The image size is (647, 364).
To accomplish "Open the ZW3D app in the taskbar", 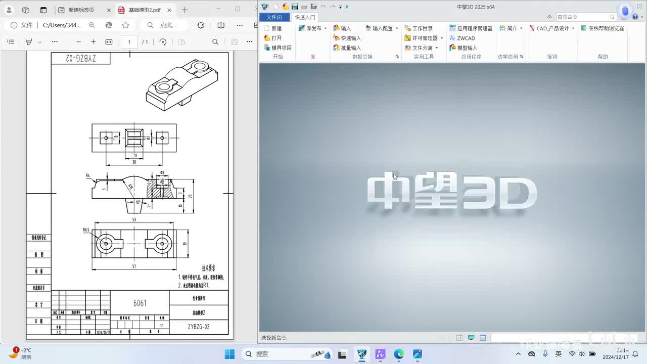I will pos(361,354).
